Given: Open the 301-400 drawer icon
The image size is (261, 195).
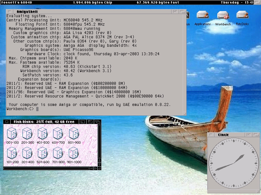Looking at the screenshot, I should [x=27, y=153].
